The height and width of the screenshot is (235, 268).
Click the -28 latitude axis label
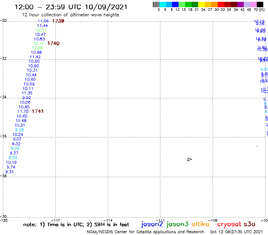click(x=3, y=176)
